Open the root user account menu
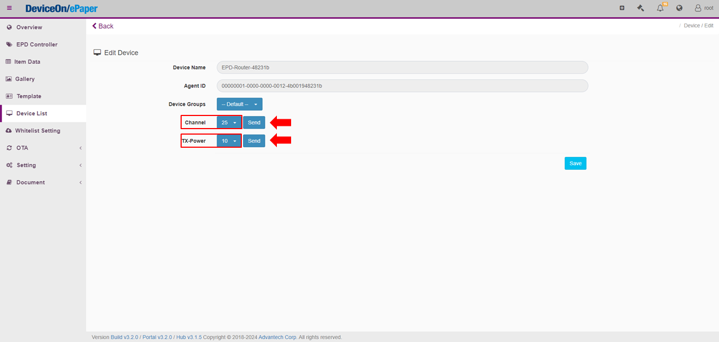The height and width of the screenshot is (342, 719). pos(704,8)
